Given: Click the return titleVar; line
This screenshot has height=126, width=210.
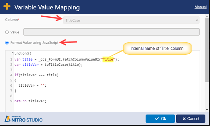Looking at the screenshot, I should [30, 101].
